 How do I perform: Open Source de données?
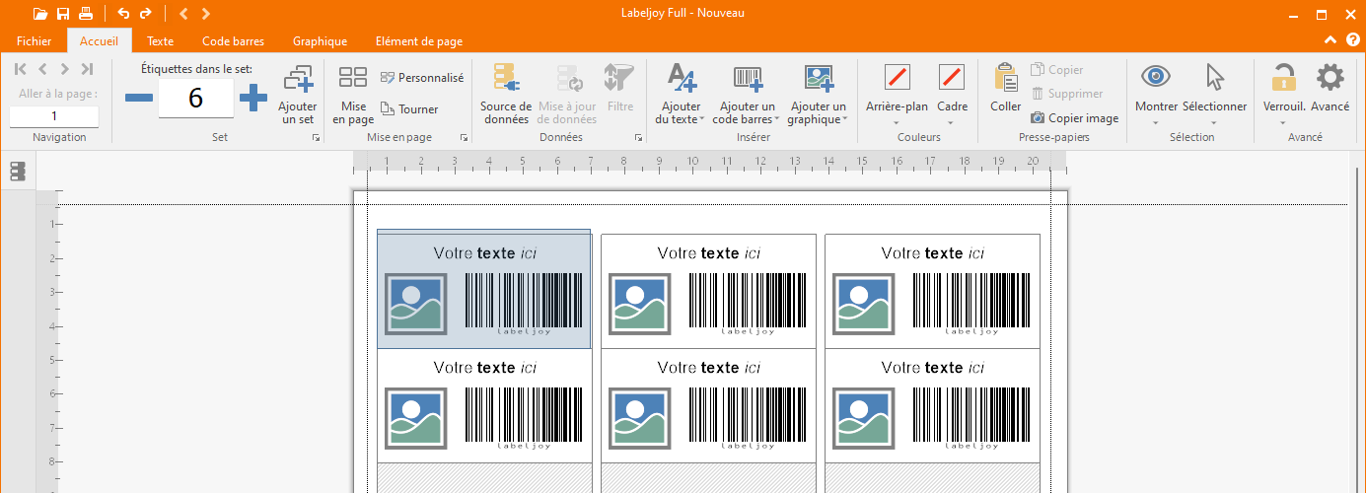[506, 95]
